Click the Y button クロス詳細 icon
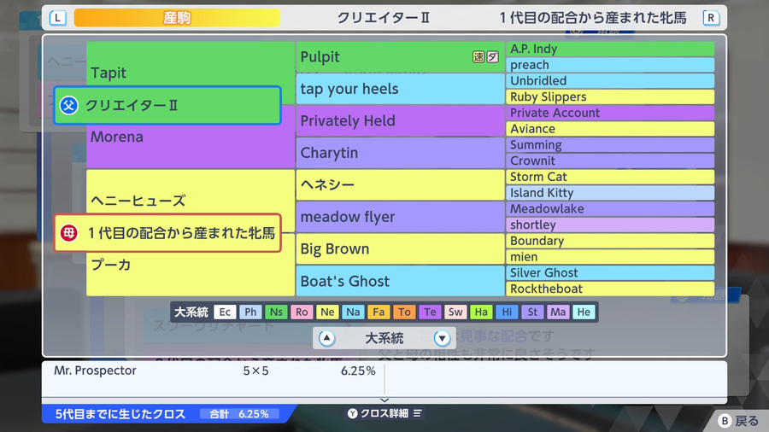The image size is (769, 432). click(353, 413)
